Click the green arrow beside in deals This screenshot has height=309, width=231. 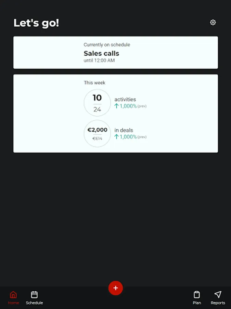click(116, 137)
